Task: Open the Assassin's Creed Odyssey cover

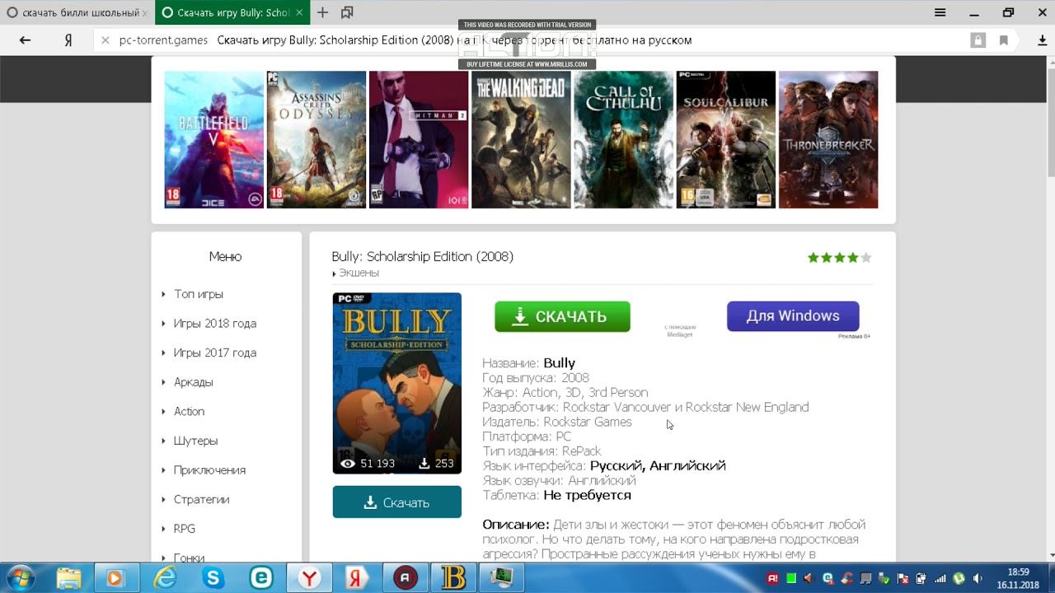Action: (x=316, y=139)
